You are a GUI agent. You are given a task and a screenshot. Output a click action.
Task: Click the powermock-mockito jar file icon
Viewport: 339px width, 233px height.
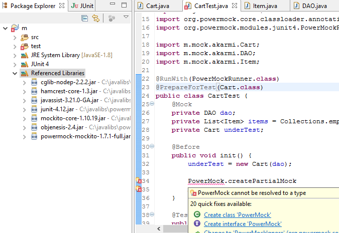point(34,136)
